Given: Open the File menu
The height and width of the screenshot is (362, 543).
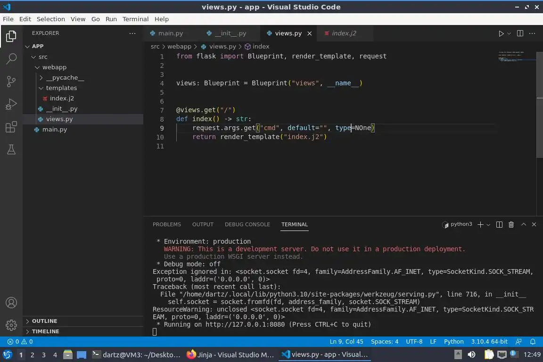Looking at the screenshot, I should click(x=8, y=19).
